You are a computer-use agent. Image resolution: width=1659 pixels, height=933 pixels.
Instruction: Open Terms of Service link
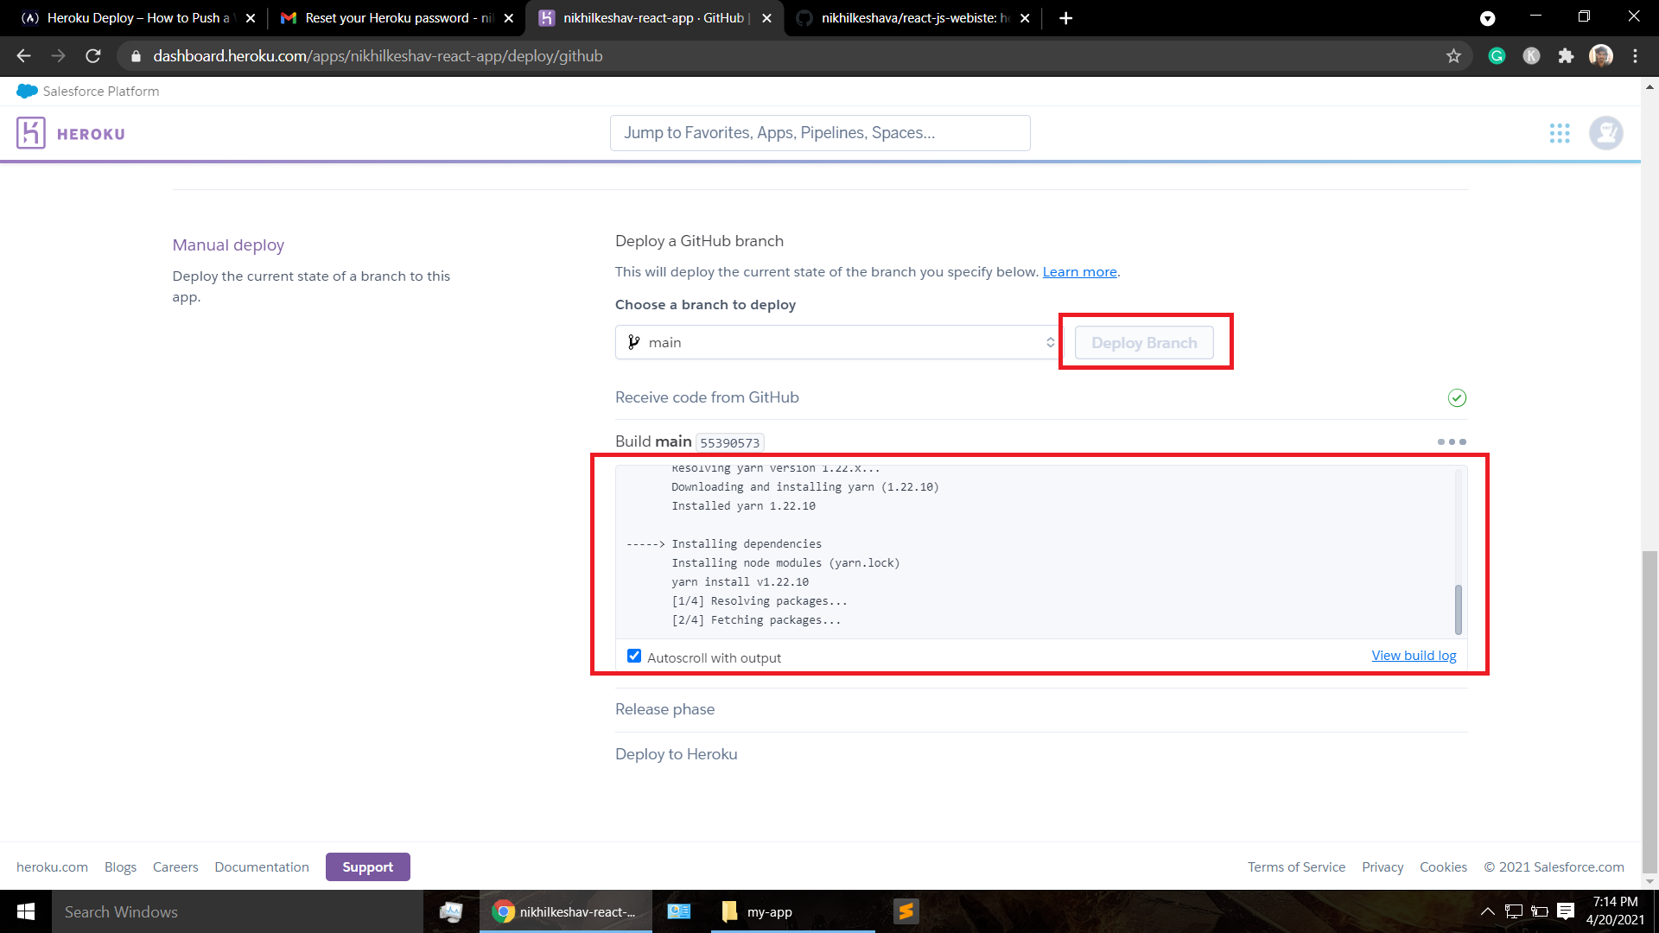click(x=1296, y=866)
